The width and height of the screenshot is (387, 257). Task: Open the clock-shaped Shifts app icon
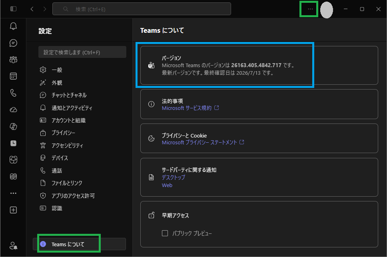(x=13, y=143)
